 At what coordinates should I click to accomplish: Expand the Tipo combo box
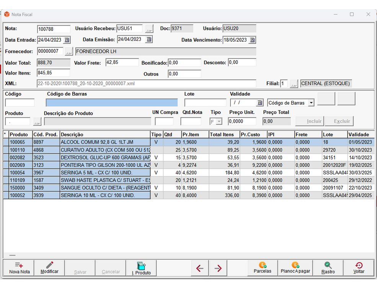(219, 122)
